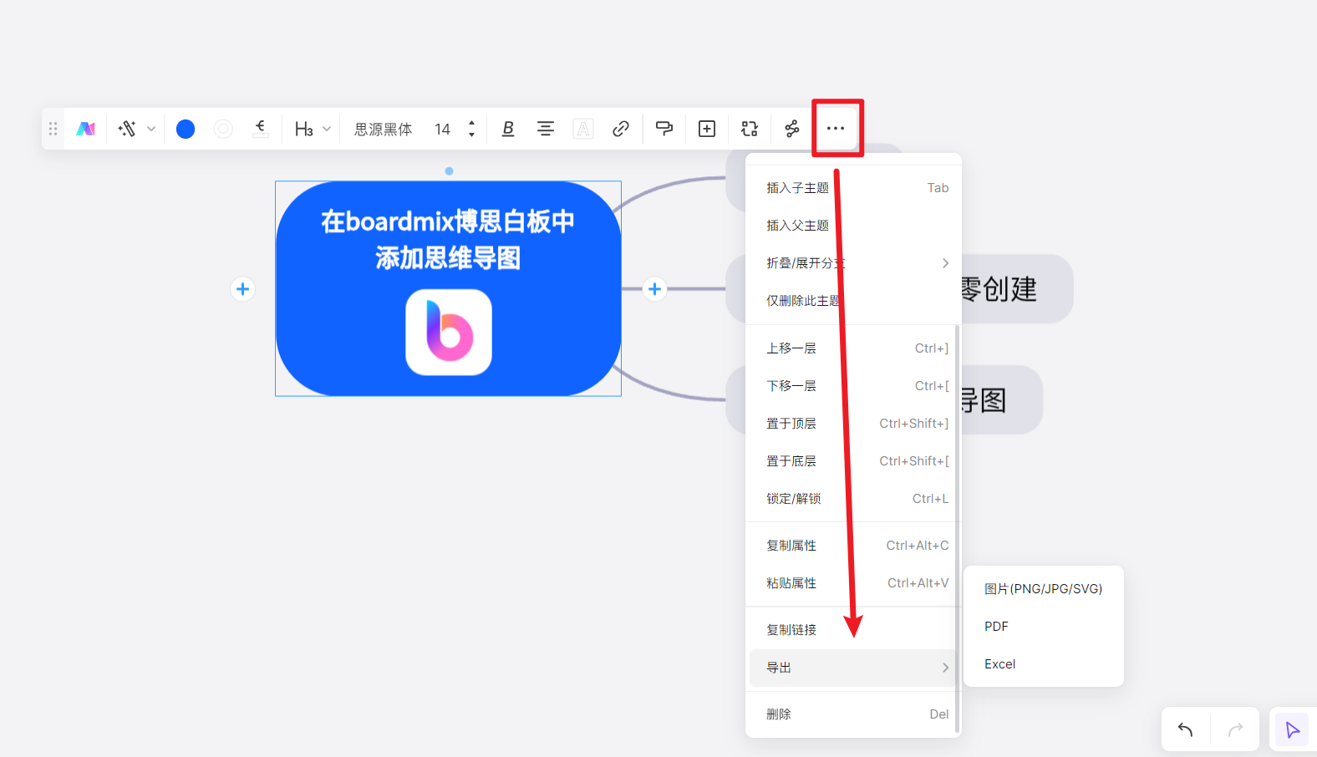Select 置于底层 menu entry

tap(853, 461)
